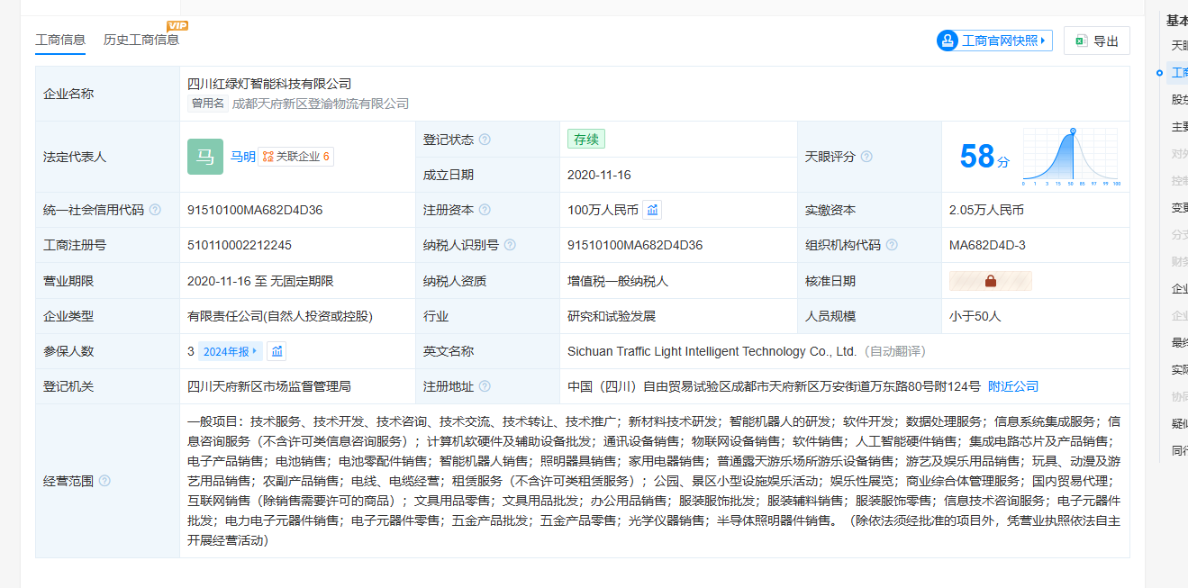
Task: Click the help icon next to 组织机构代码
Action: 891,245
